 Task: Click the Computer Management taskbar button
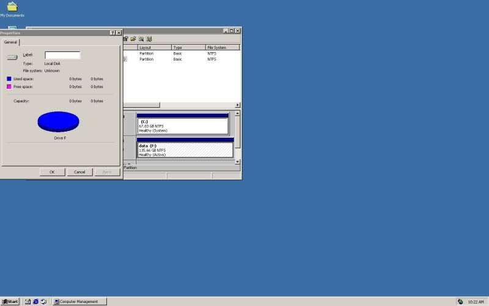[79, 302]
